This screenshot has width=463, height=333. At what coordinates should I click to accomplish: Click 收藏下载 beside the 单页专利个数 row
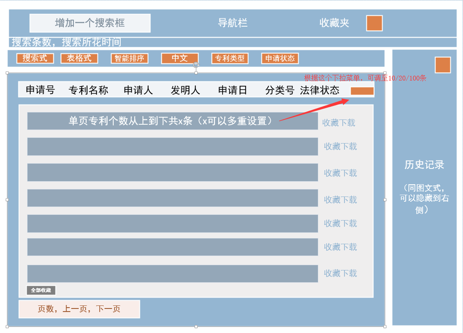click(339, 123)
